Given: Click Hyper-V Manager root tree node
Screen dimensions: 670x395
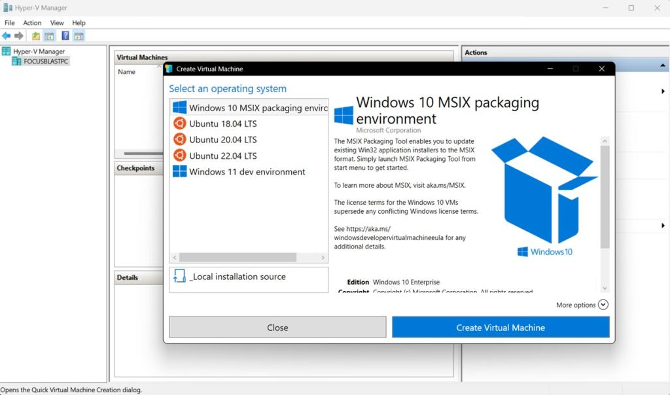Looking at the screenshot, I should [39, 51].
